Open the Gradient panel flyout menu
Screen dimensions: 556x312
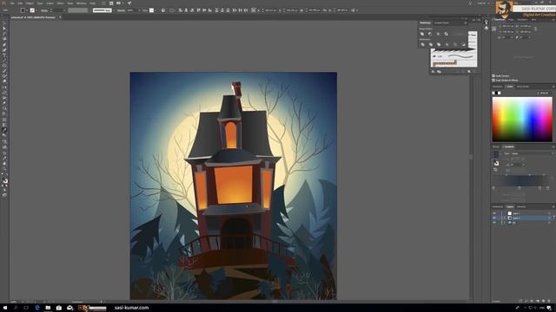553,146
